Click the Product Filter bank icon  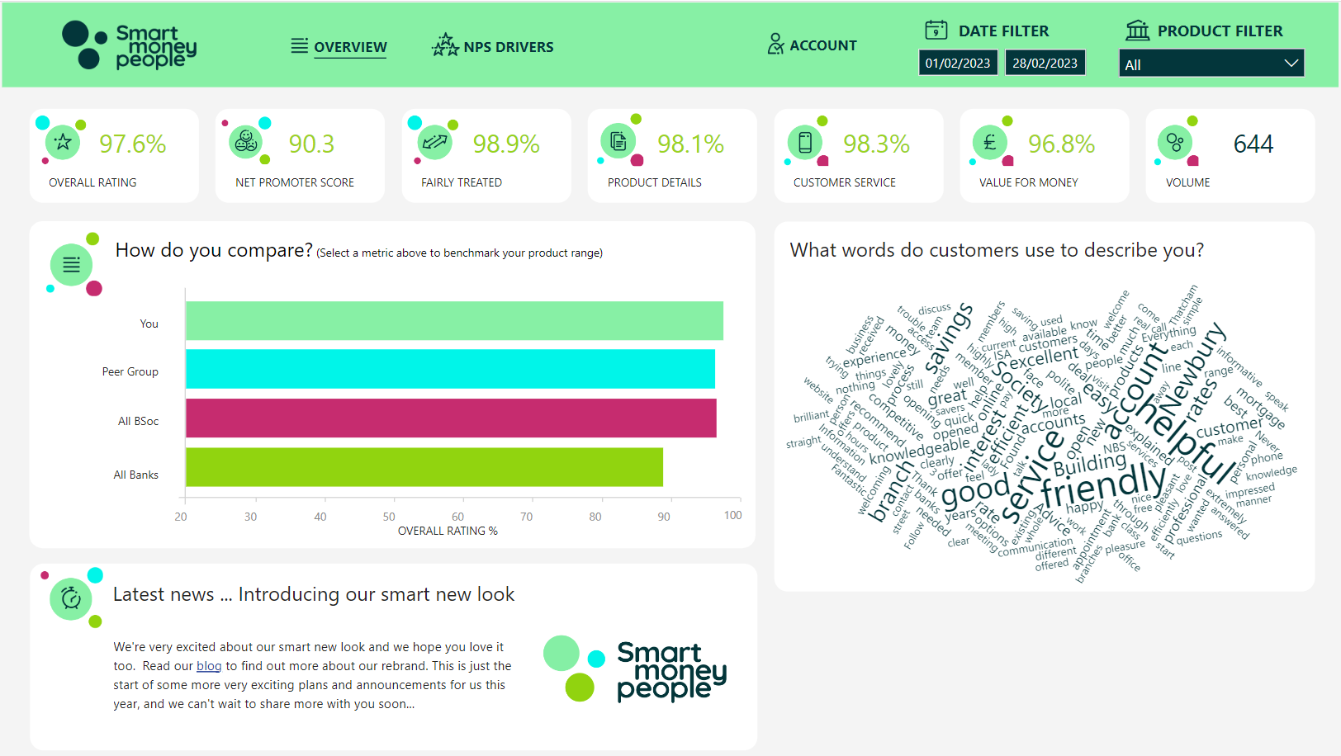click(x=1137, y=31)
